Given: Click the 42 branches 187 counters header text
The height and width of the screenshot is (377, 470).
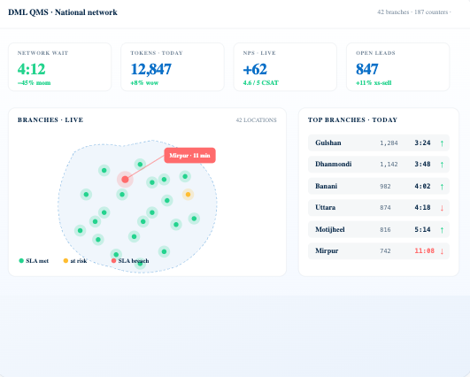Looking at the screenshot, I should pyautogui.click(x=414, y=12).
